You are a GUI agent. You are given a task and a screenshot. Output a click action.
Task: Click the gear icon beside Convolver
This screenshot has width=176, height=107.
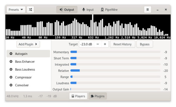11,85
